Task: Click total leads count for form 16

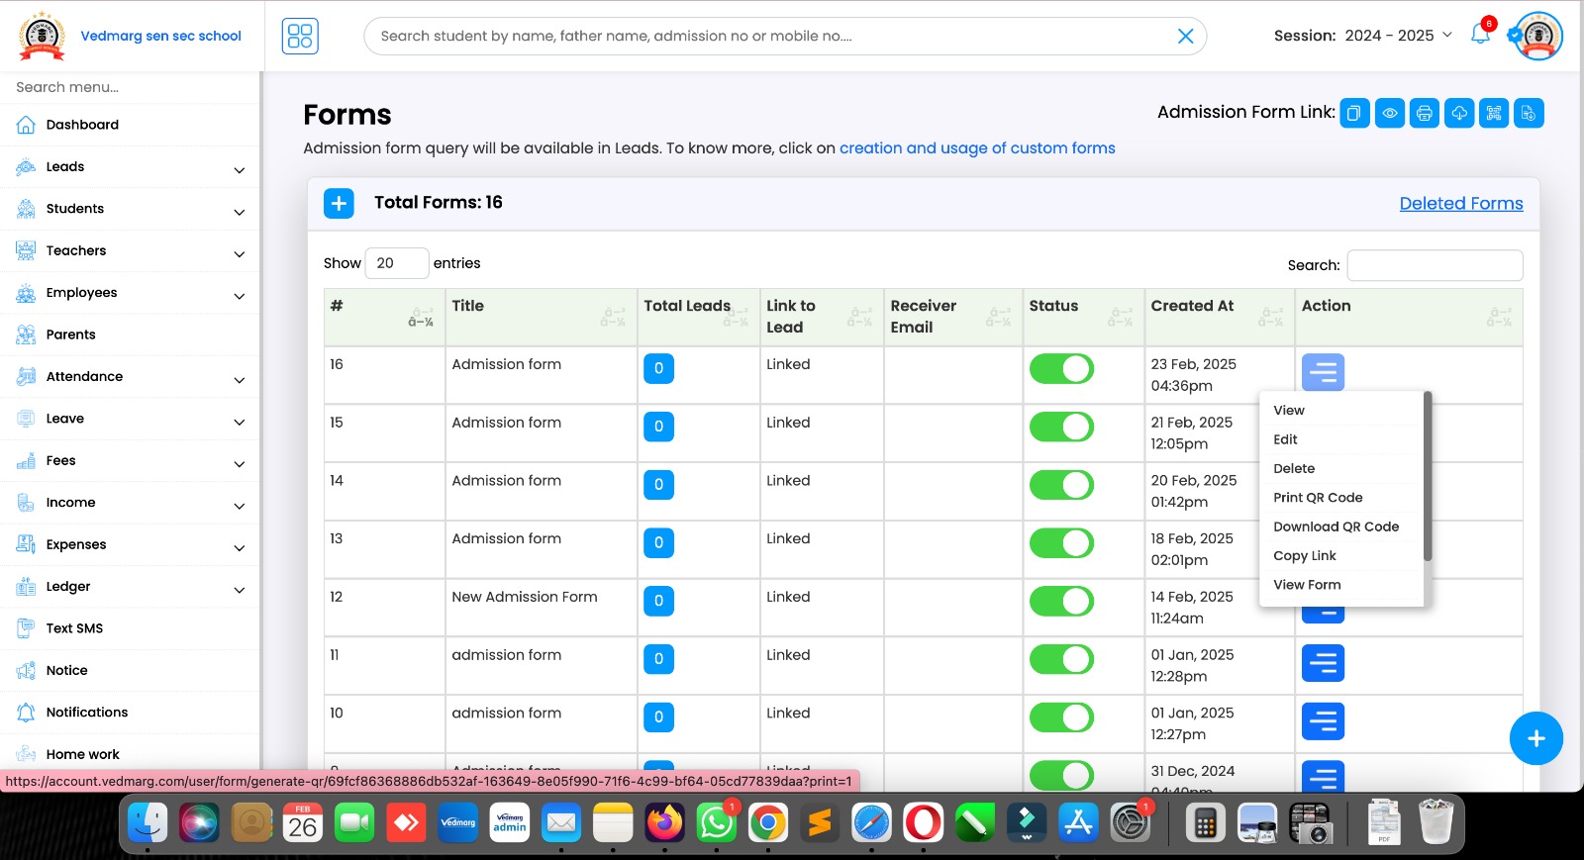Action: coord(658,368)
